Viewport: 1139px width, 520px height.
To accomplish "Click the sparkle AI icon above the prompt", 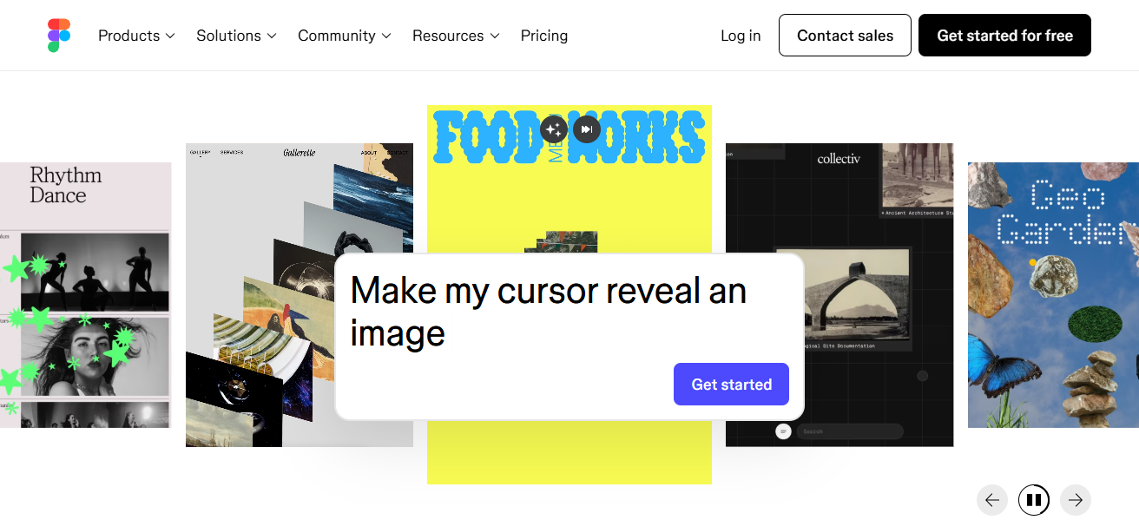I will click(x=554, y=130).
